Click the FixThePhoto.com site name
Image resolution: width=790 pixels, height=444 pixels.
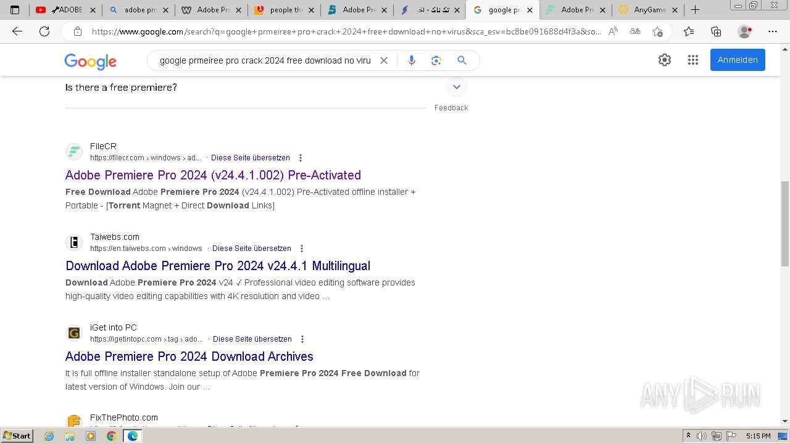click(124, 417)
